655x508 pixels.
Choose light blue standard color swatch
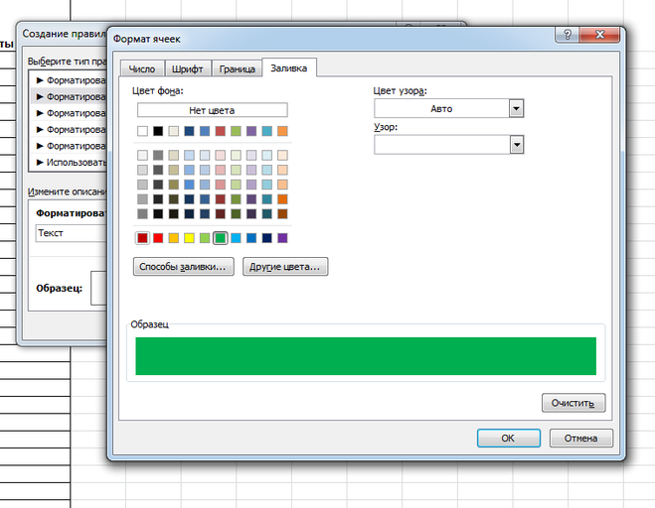coord(236,238)
